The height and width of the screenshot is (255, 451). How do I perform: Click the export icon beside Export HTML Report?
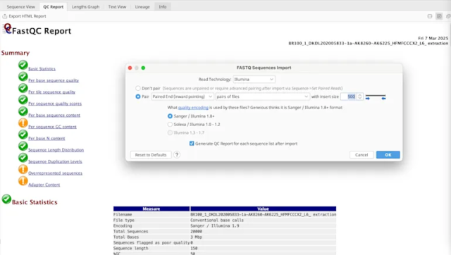[x=5, y=16]
